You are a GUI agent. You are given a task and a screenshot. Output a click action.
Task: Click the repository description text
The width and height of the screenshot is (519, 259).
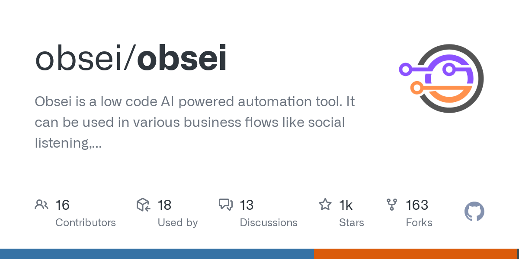pos(195,122)
